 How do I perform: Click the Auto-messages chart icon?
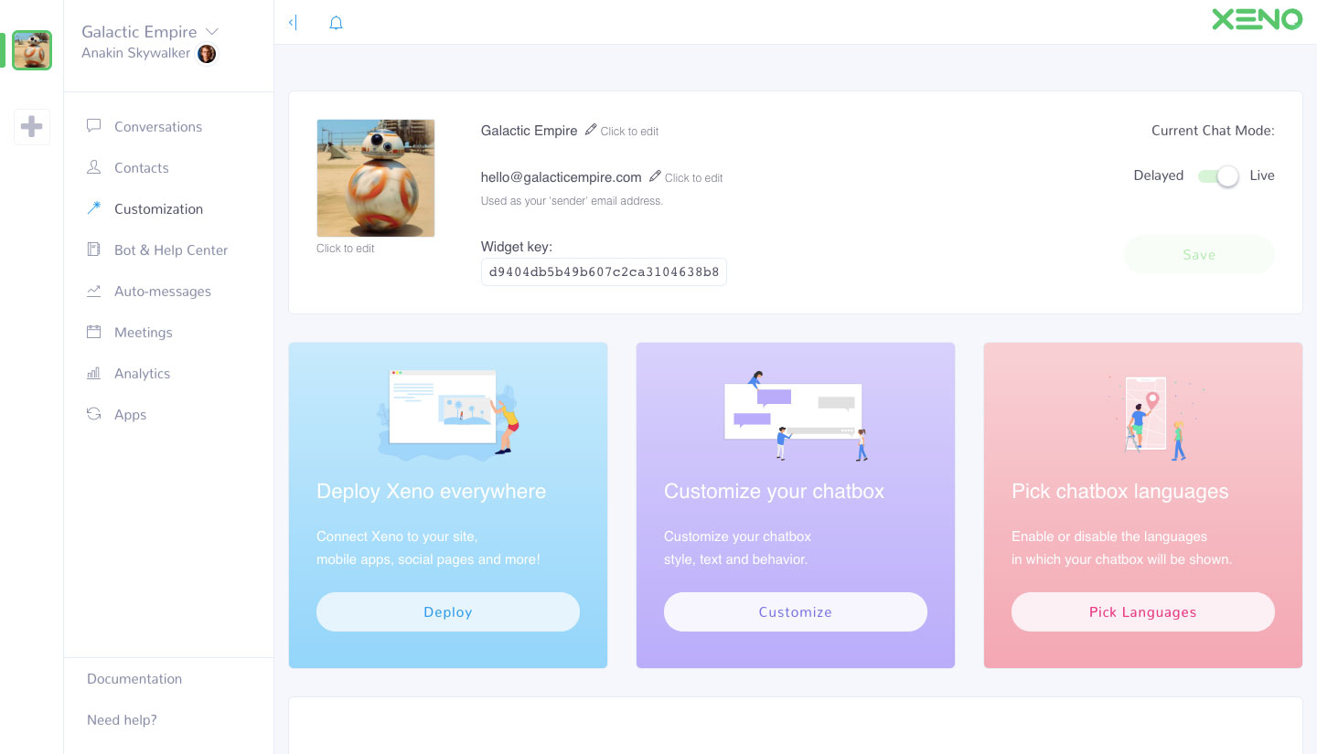tap(93, 291)
